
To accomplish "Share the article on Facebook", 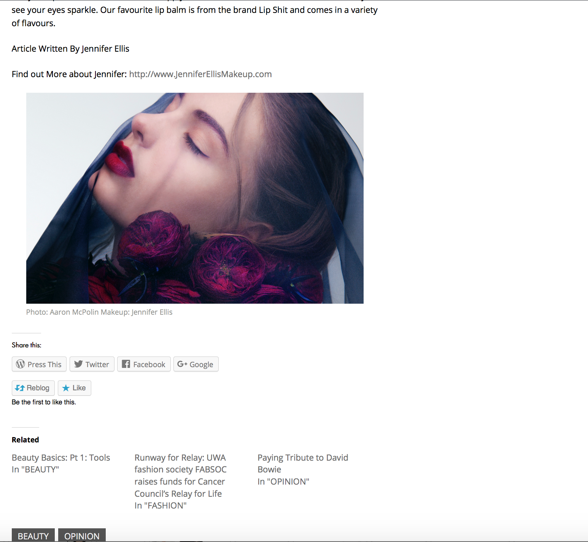I will click(x=144, y=364).
